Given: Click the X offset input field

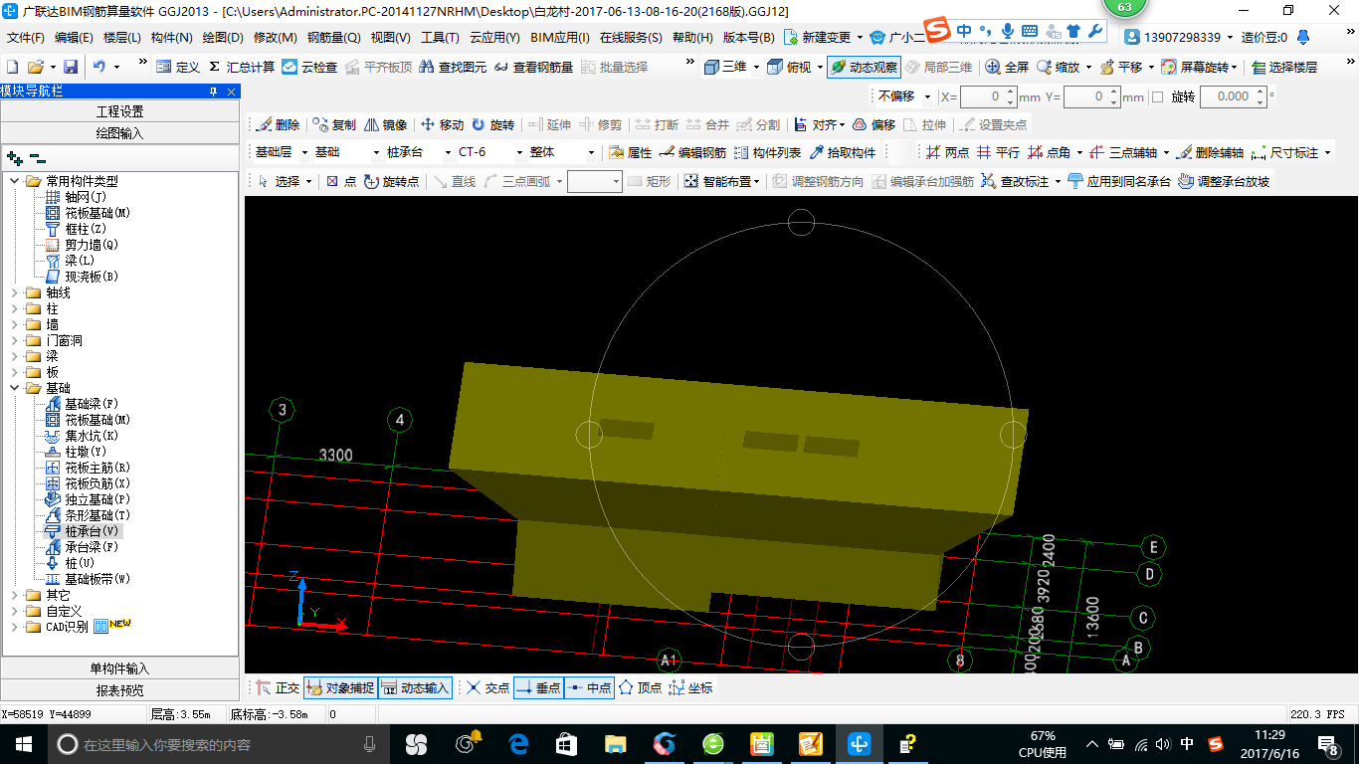Looking at the screenshot, I should point(989,96).
